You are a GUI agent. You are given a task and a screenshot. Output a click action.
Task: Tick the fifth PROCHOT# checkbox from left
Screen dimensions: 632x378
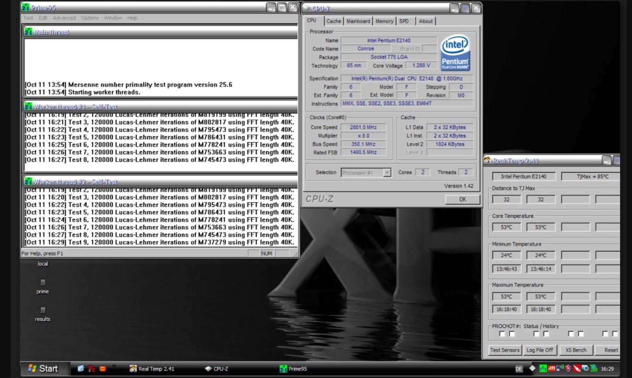(571, 334)
